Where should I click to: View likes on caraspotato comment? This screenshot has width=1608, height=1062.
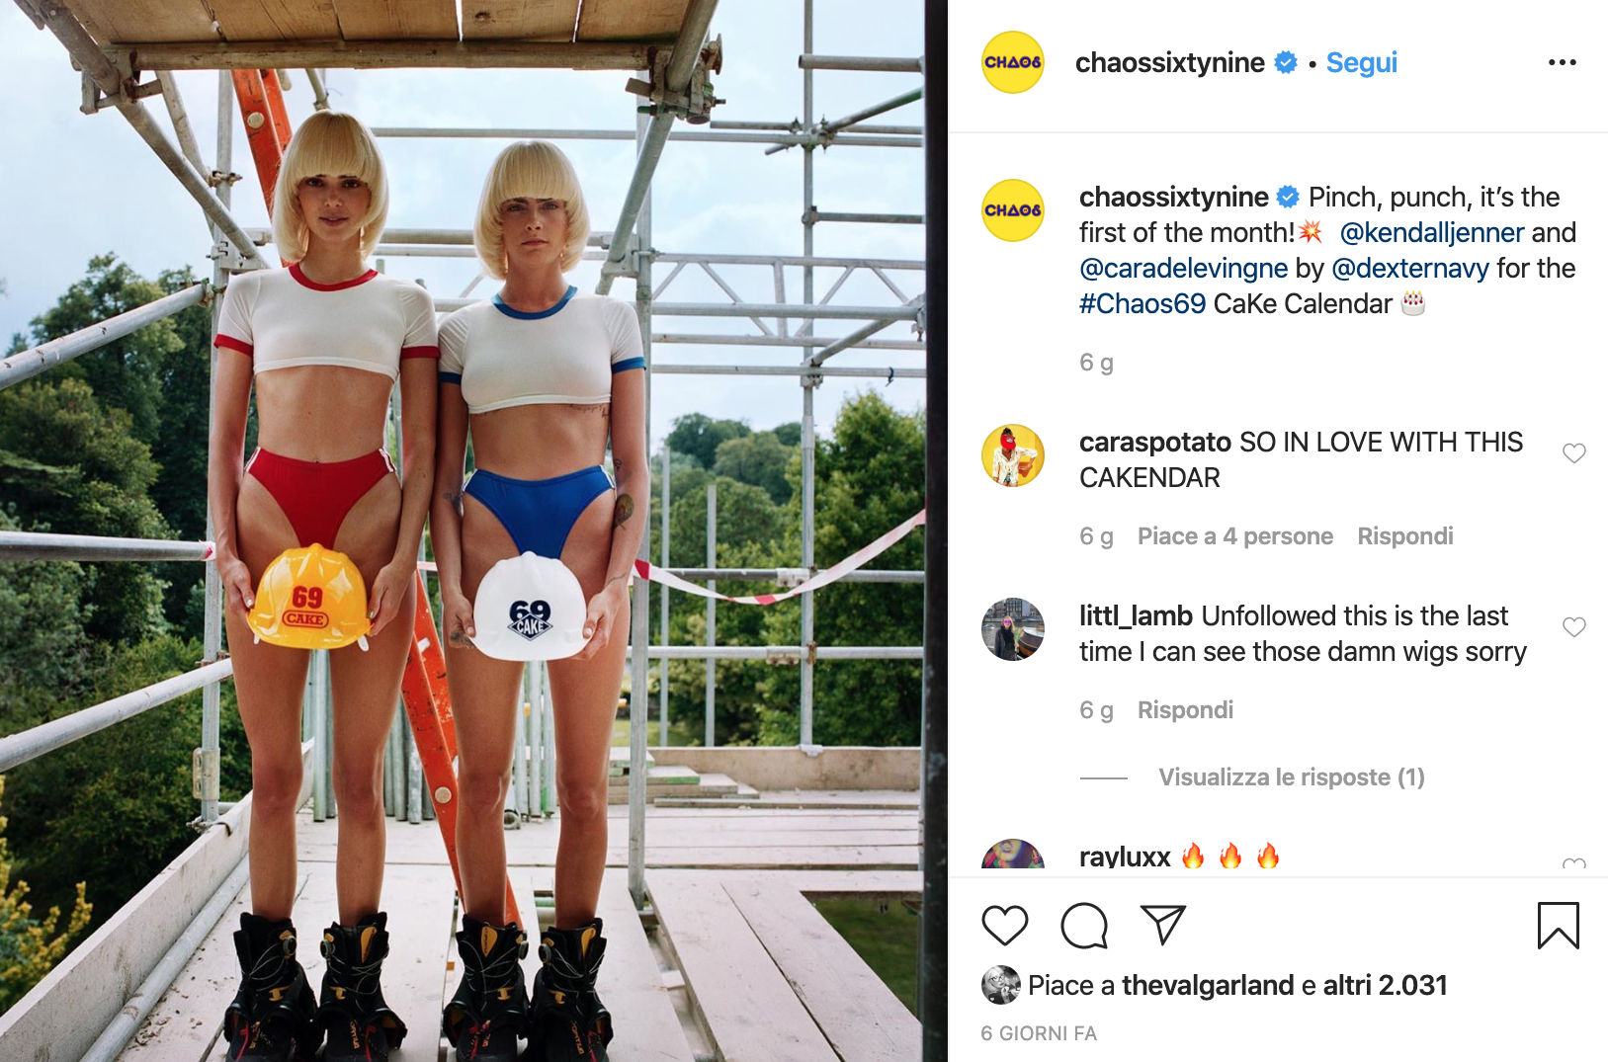1235,536
